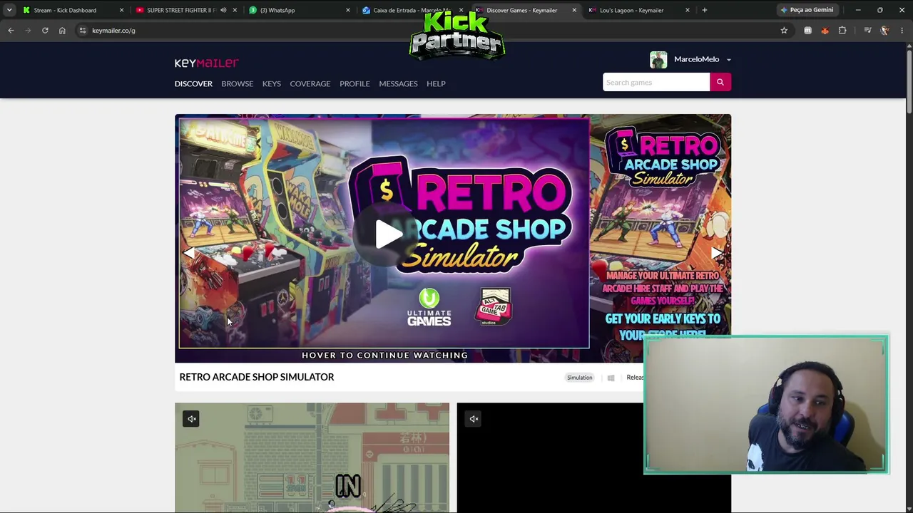Reload the current page
Image resolution: width=913 pixels, height=513 pixels.
point(45,31)
